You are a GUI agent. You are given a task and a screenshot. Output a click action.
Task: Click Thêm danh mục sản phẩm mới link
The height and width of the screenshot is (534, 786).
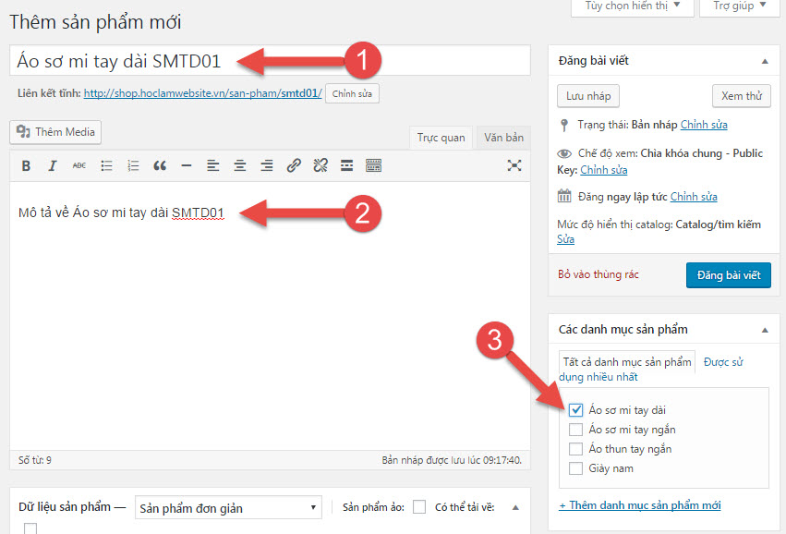click(x=640, y=505)
